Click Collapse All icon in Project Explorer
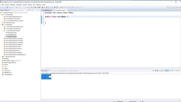This screenshot has width=181, height=102. click(28, 10)
